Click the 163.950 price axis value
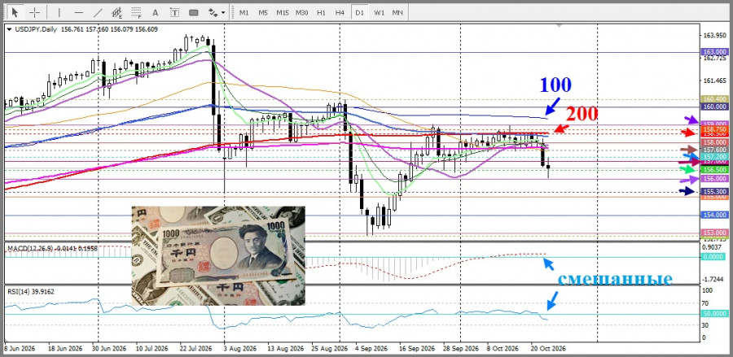This screenshot has width=733, height=357. pos(715,36)
